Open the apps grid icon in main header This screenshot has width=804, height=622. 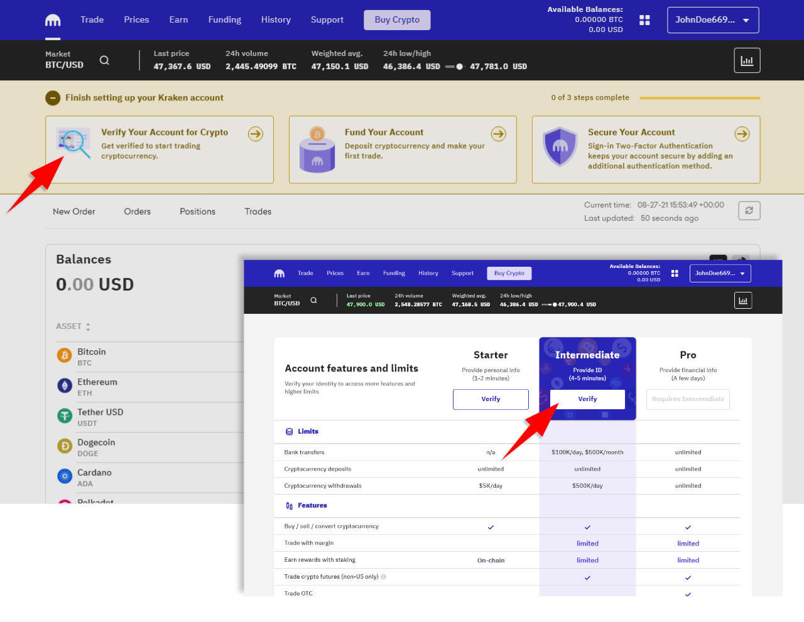[644, 20]
